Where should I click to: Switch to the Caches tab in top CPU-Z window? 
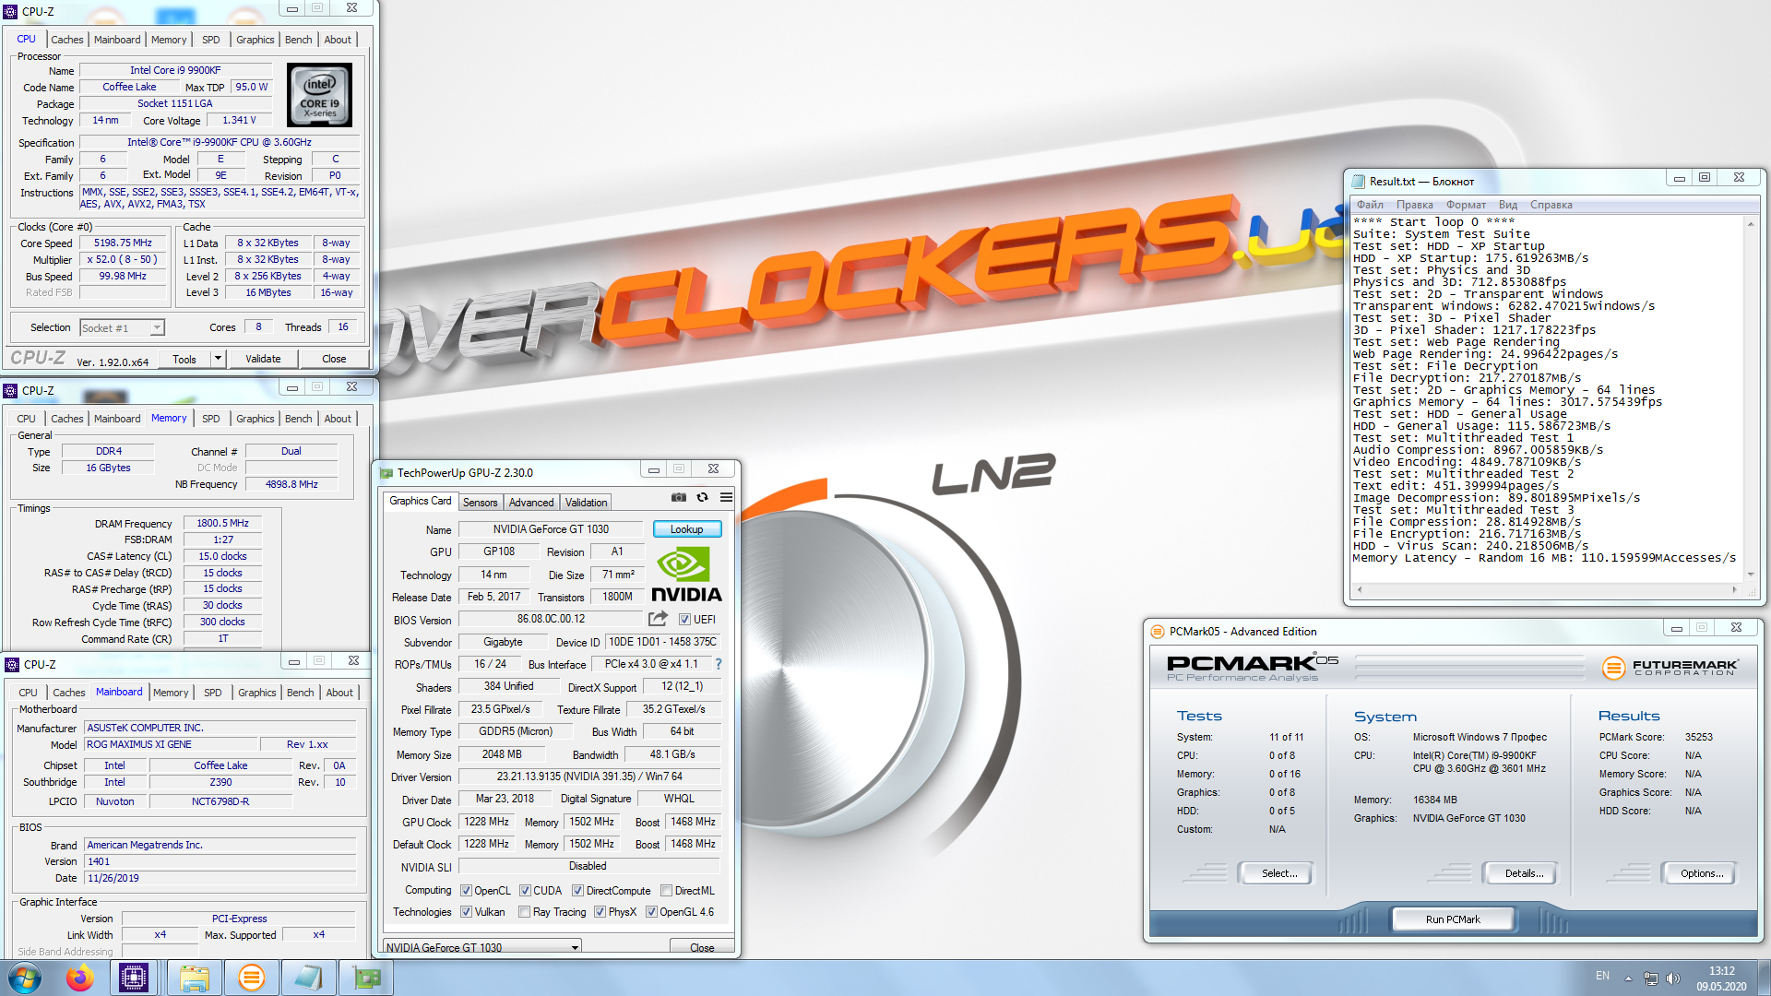click(x=66, y=40)
